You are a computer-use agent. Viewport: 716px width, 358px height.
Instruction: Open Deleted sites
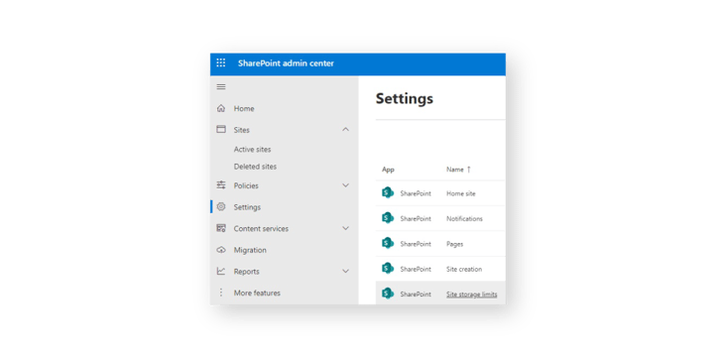click(255, 167)
